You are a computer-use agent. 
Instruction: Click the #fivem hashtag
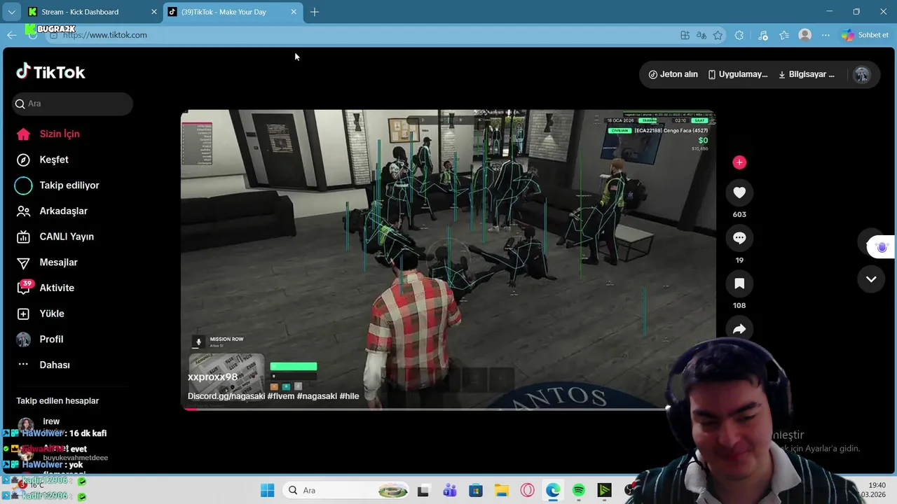(x=280, y=396)
